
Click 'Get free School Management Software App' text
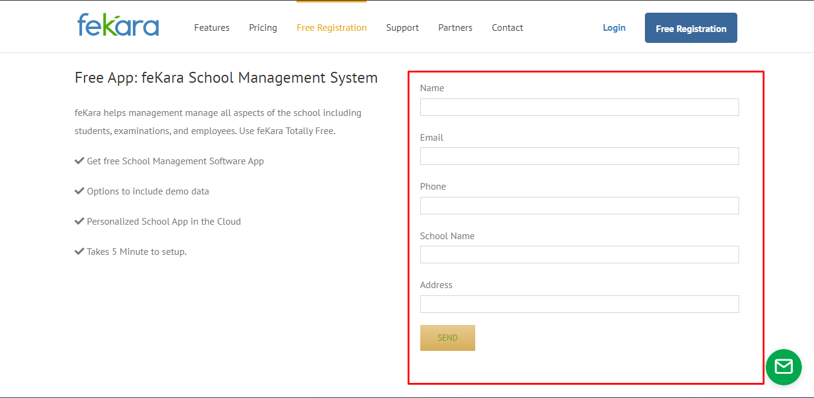tap(176, 161)
